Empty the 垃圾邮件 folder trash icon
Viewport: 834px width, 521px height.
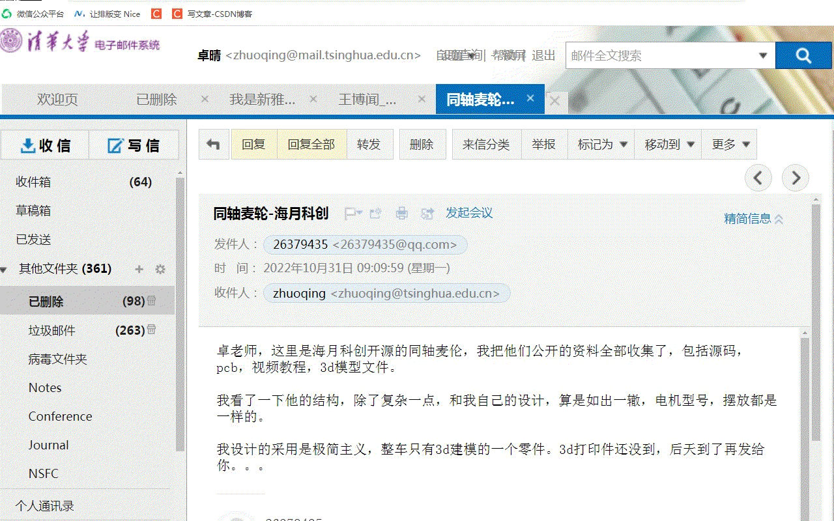[151, 329]
